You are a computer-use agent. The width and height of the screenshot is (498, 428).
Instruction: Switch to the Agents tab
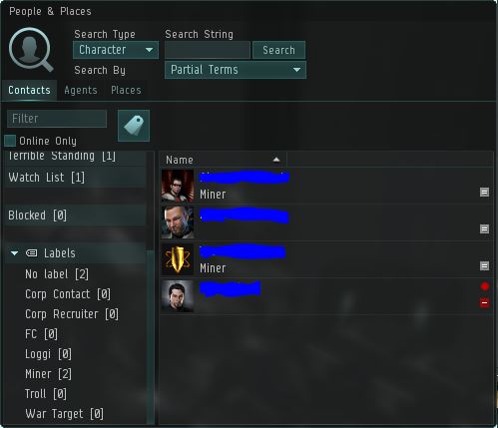pos(81,90)
